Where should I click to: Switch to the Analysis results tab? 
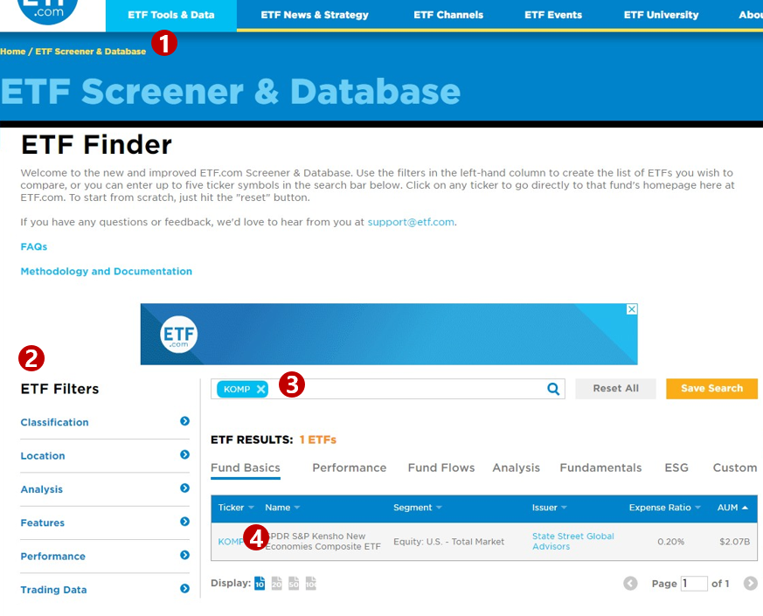[x=516, y=468]
